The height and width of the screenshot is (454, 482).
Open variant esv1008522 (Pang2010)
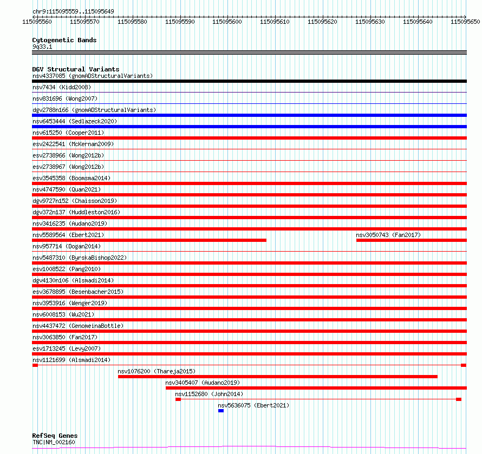click(67, 269)
